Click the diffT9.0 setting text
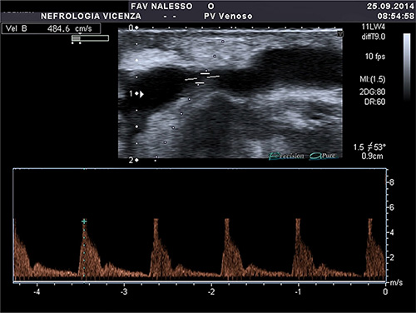 coord(374,37)
